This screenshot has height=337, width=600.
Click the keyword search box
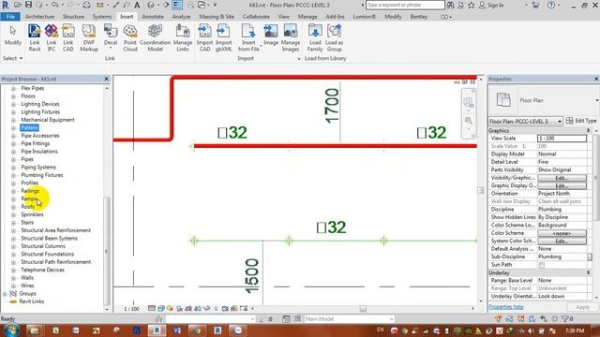(x=405, y=5)
